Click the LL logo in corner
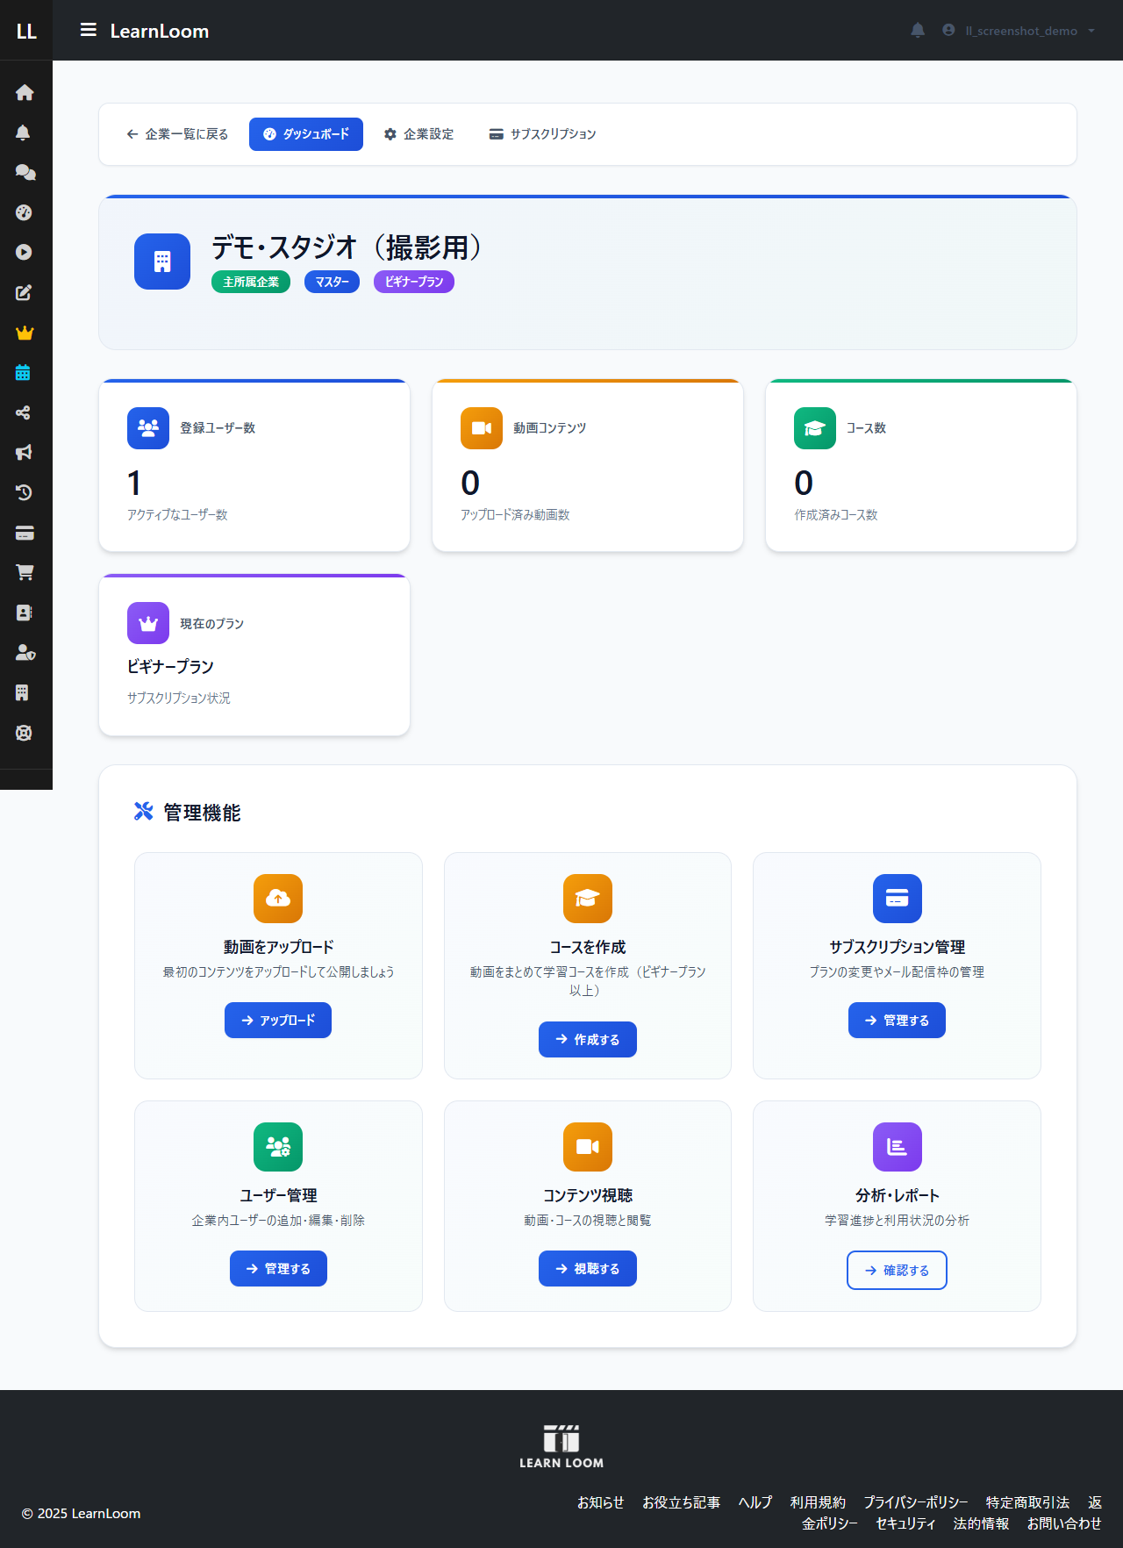1123x1548 pixels. (26, 31)
